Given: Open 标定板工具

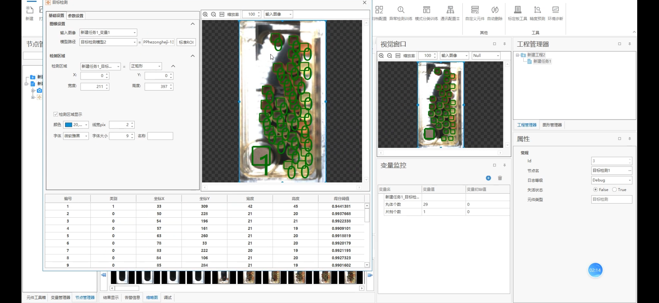Looking at the screenshot, I should pos(517,13).
